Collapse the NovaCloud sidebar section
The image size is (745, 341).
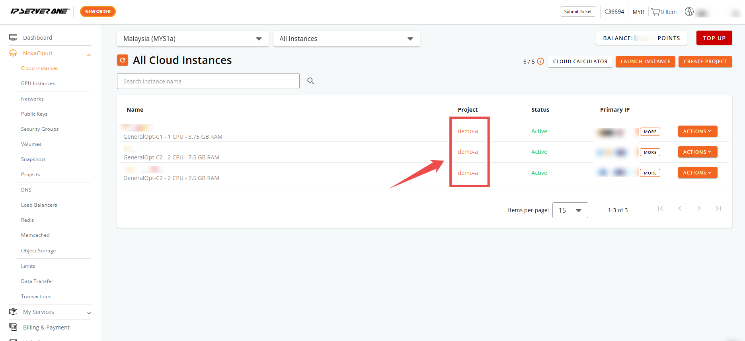(89, 55)
